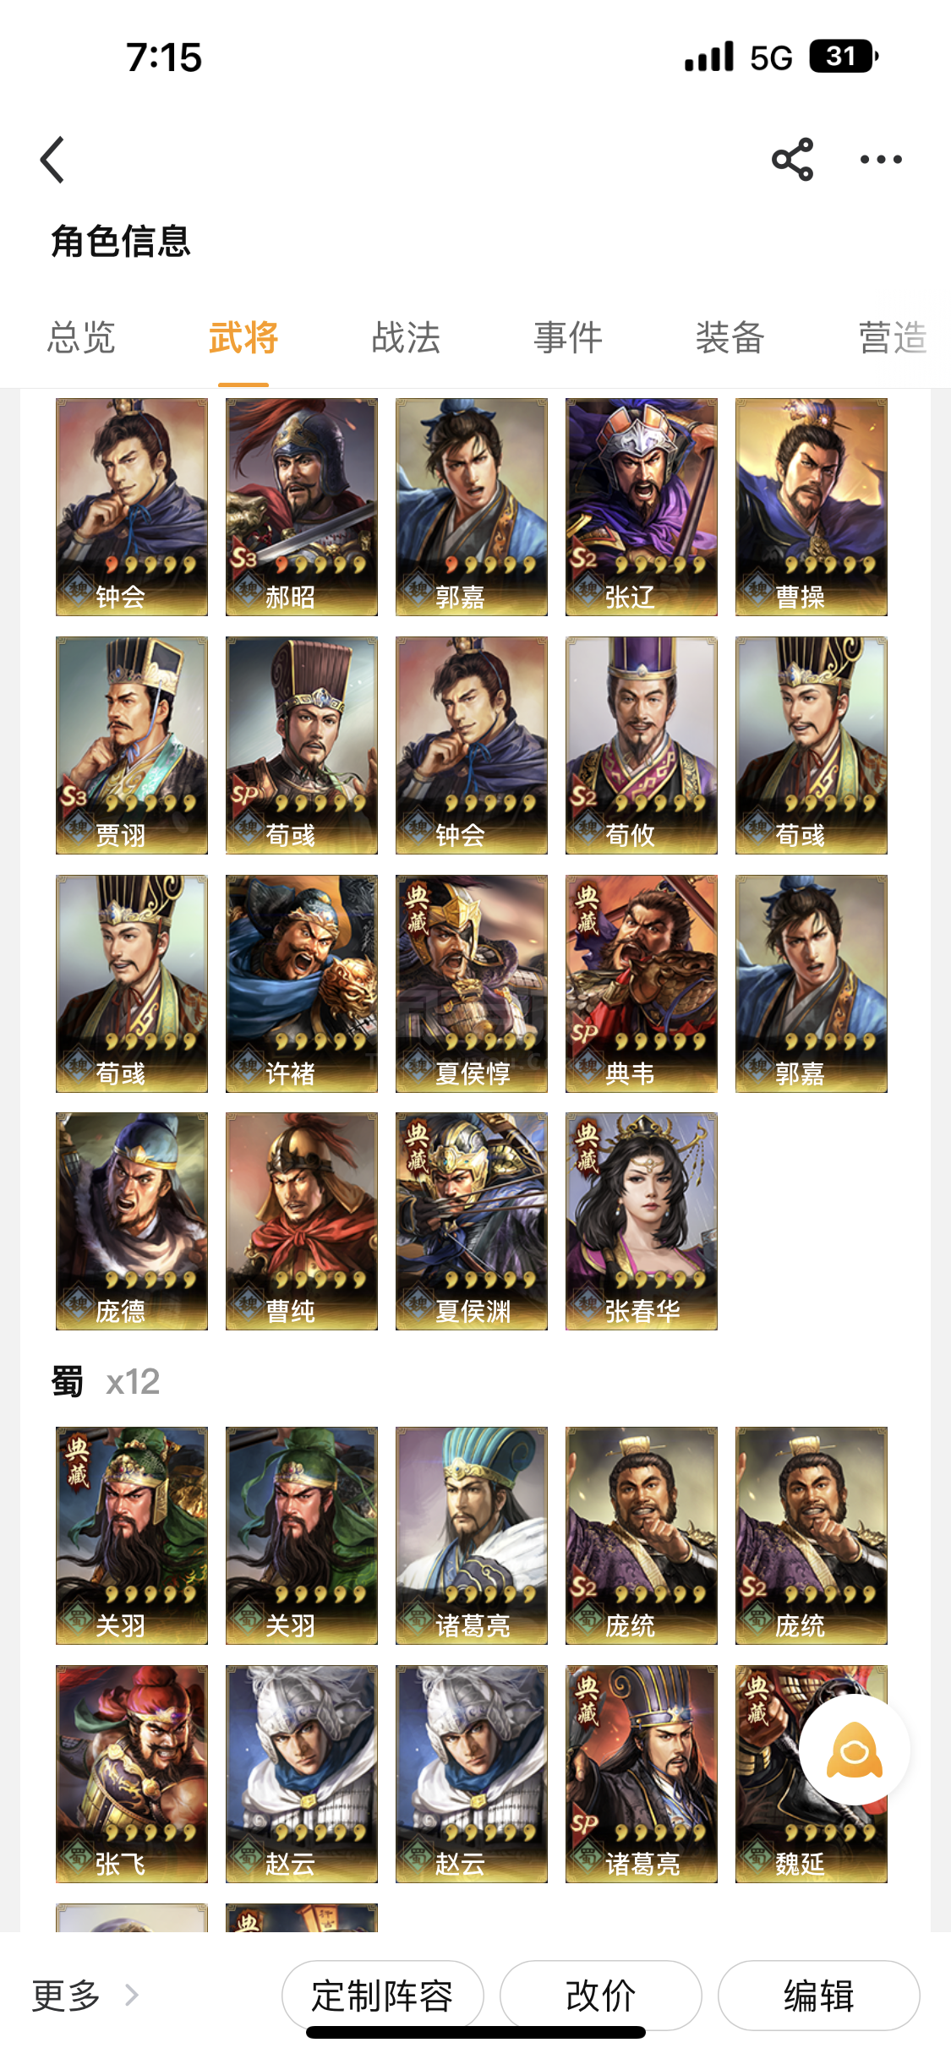
Task: Switch to the 战法 tab
Action: click(406, 337)
